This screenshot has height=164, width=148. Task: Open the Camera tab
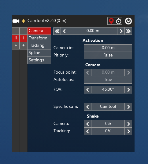[39, 31]
